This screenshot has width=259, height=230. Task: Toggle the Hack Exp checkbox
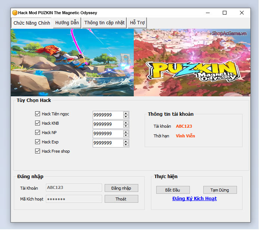point(37,142)
